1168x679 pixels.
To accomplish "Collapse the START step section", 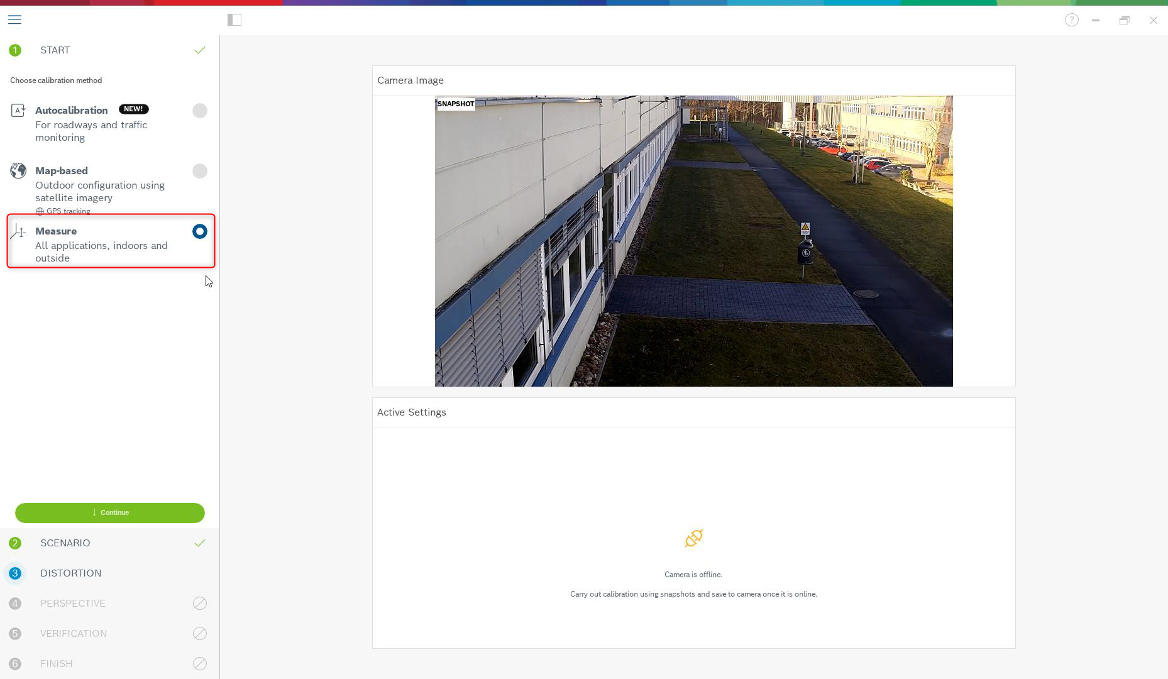I will (55, 50).
